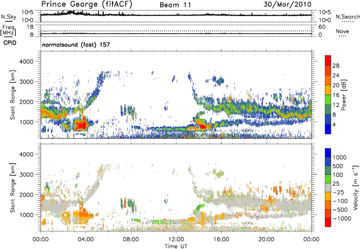The image size is (360, 249).
Task: Click the intense red echo patch near 04:00 in power panel
Action: point(81,124)
